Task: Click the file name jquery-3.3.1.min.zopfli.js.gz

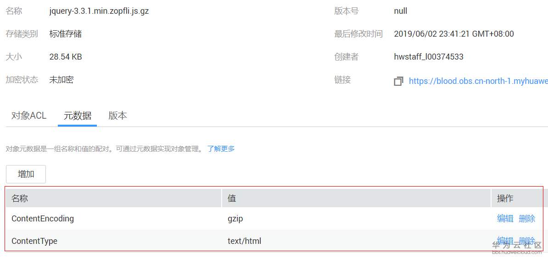Action: (99, 11)
